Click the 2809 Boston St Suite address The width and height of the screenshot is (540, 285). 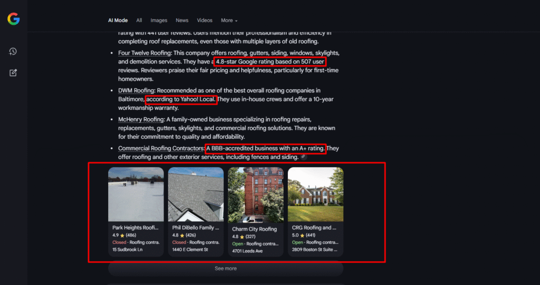click(314, 250)
